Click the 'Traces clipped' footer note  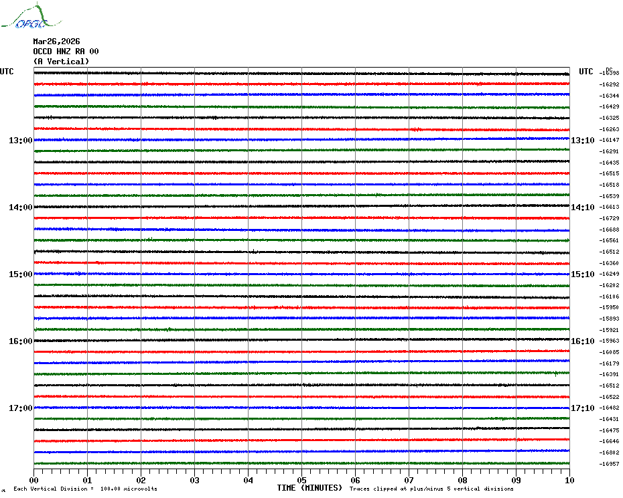[x=431, y=489]
